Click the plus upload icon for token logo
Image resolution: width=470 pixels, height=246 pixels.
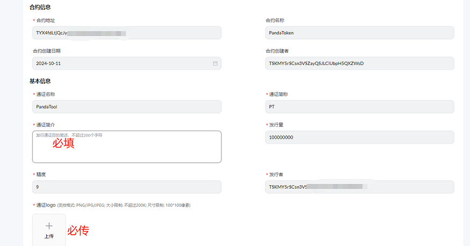point(49,226)
